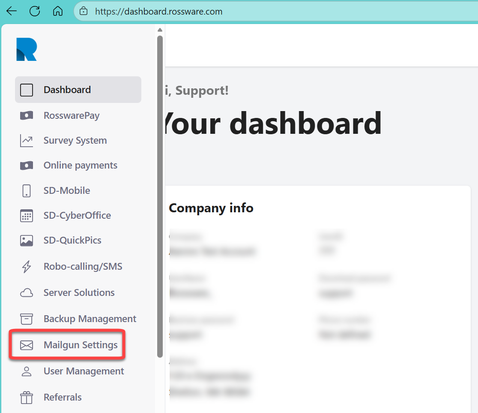Click the Rossware R logo

pos(27,49)
